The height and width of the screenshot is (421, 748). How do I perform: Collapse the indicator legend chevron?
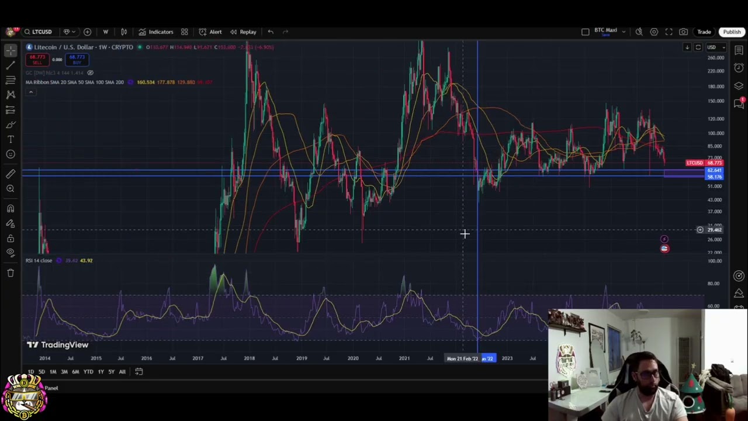point(30,92)
